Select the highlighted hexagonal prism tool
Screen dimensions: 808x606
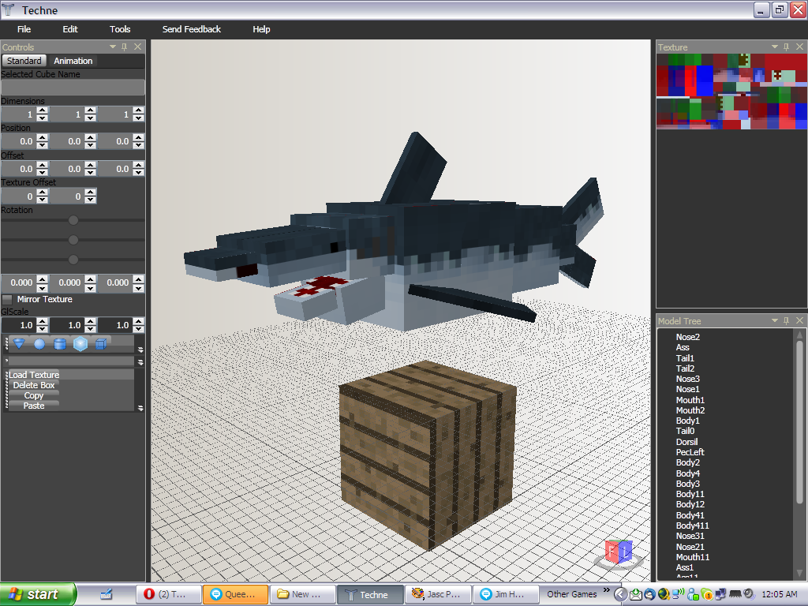tap(81, 343)
